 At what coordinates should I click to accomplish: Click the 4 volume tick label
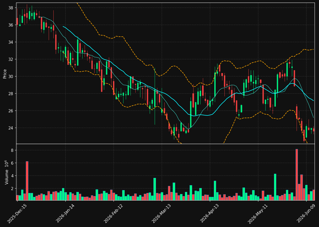[12, 176]
